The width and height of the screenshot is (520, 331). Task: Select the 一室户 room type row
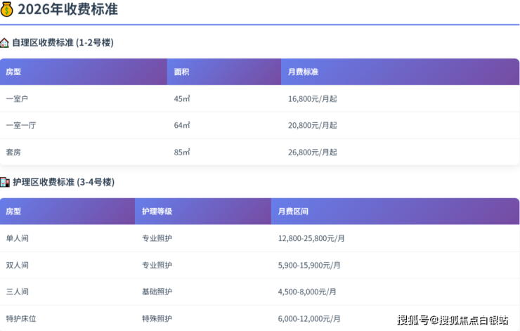(17, 98)
